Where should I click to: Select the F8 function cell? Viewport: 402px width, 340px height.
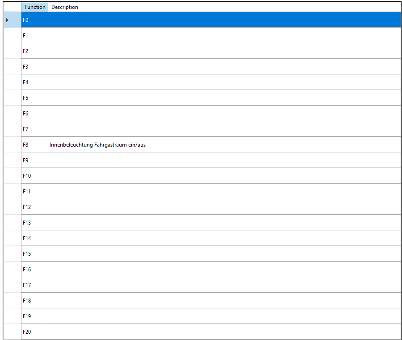click(34, 145)
